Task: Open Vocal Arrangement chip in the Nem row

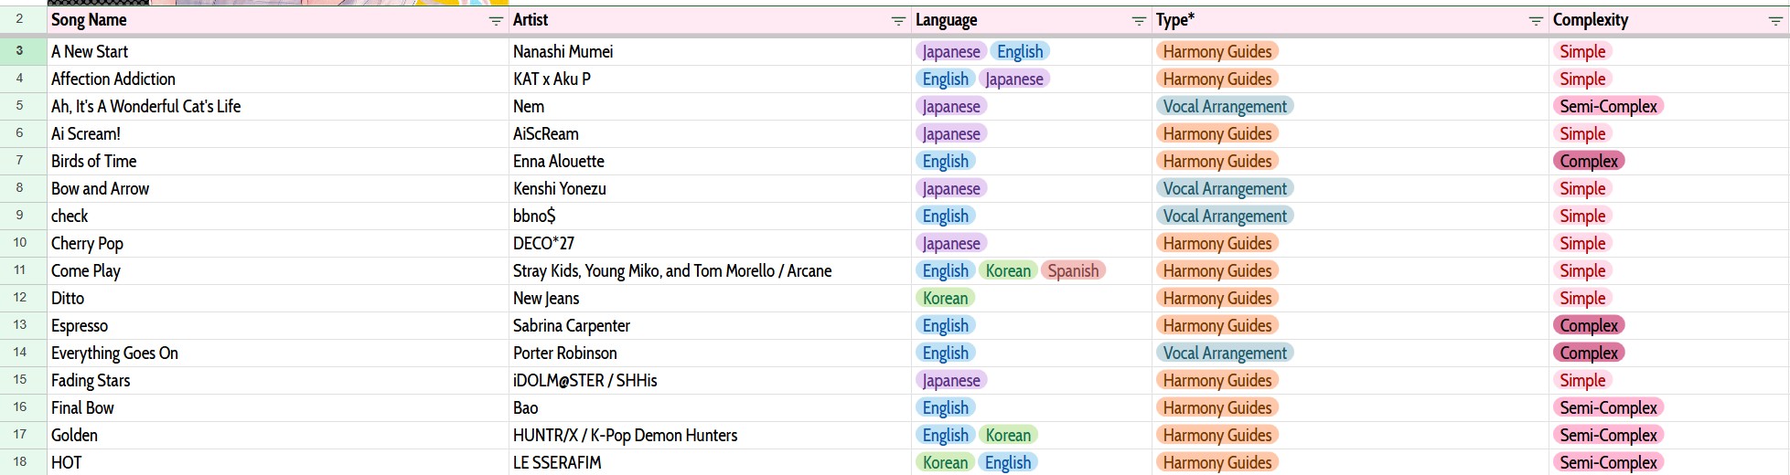Action: [1225, 107]
